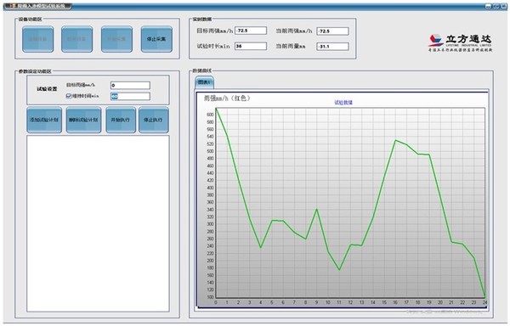The height and width of the screenshot is (326, 510).
Task: Click the 停止采集 button
Action: (156, 39)
